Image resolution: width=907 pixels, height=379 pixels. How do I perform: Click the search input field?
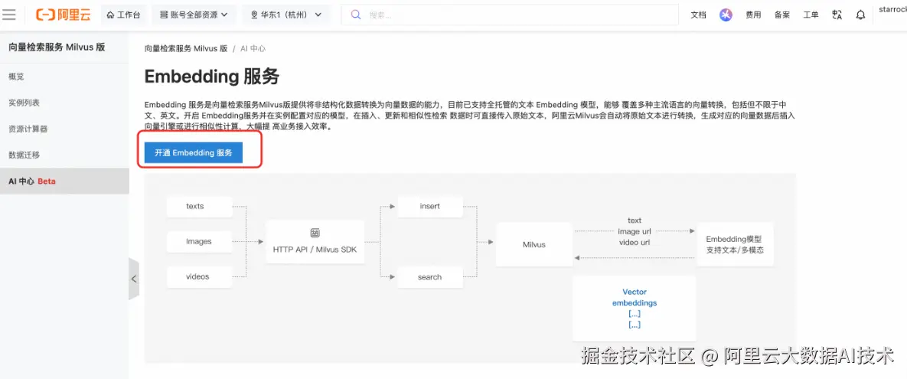point(510,15)
